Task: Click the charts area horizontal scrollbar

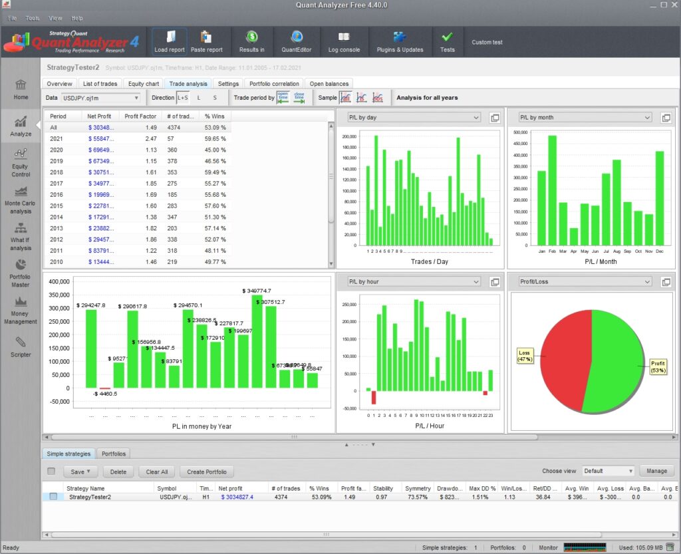Action: 294,437
